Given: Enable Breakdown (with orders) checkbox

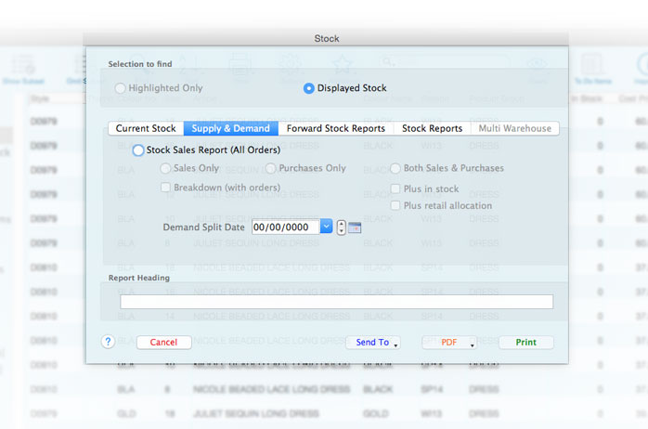Looking at the screenshot, I should 165,188.
